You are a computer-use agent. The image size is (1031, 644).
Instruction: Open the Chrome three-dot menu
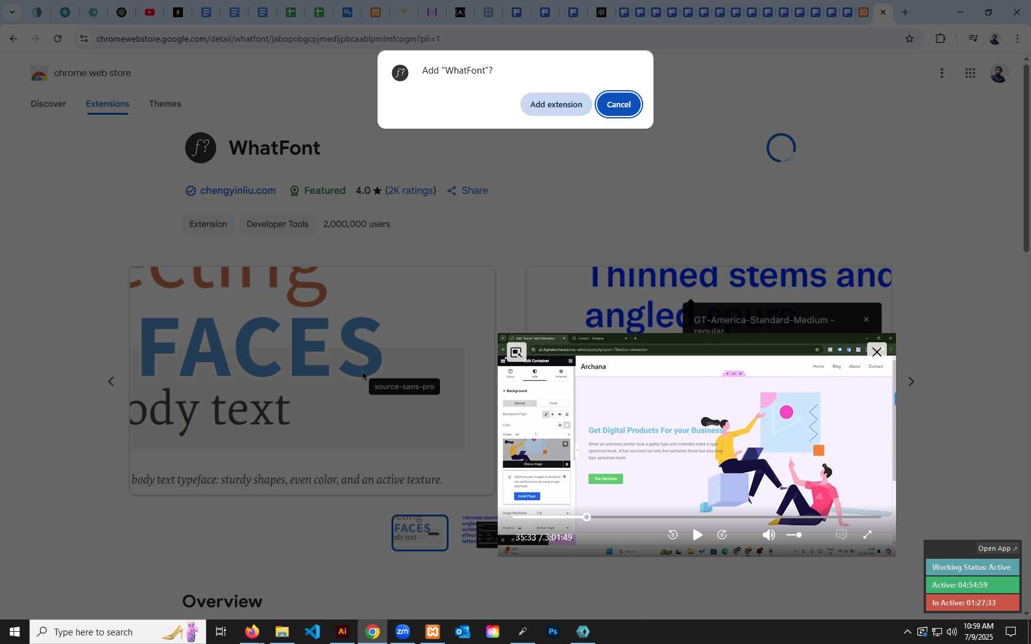(x=1017, y=39)
